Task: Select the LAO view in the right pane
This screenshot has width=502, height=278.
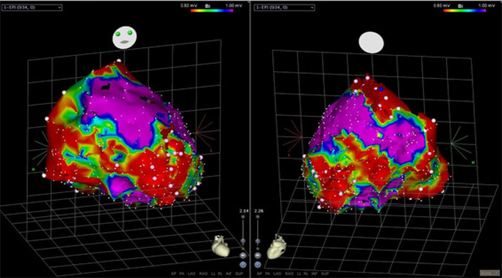Action: click(x=277, y=274)
